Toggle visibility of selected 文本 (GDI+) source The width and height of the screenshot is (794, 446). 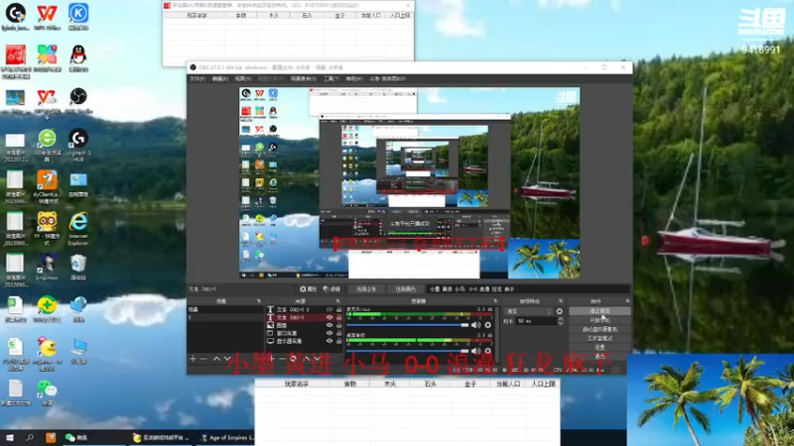click(330, 317)
